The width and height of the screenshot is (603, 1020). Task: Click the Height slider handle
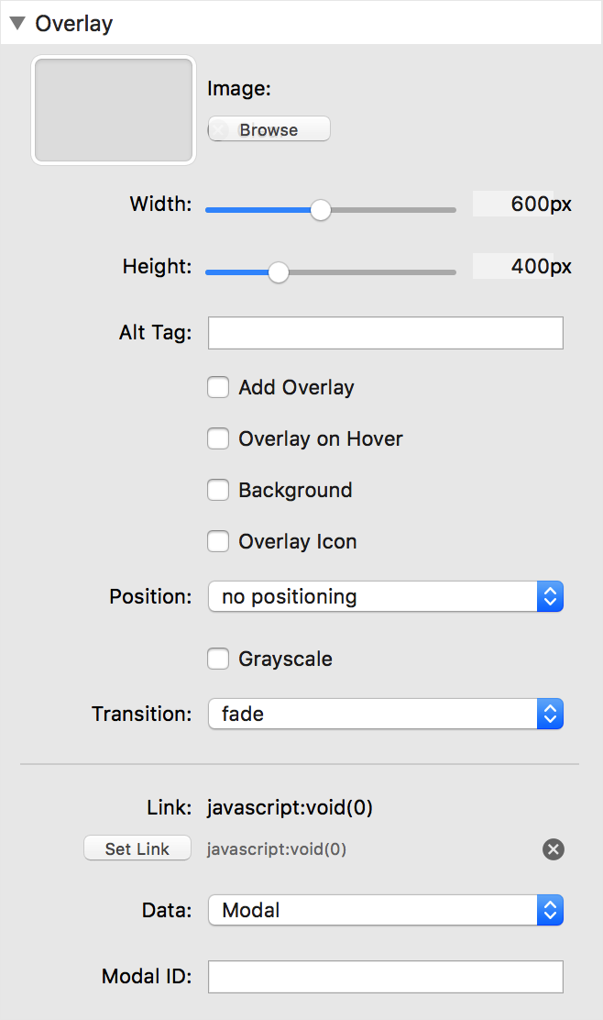click(278, 272)
